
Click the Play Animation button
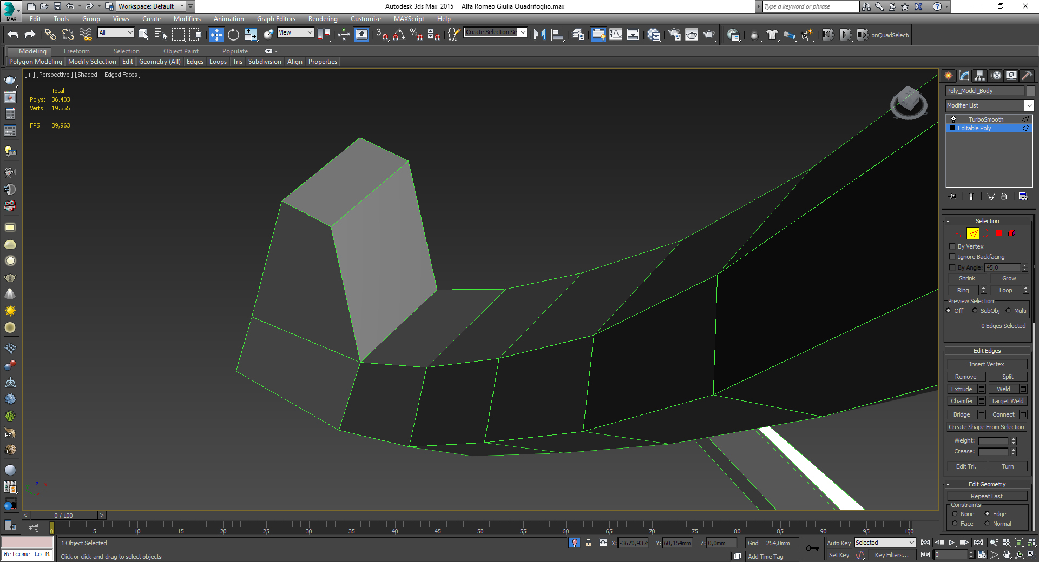tap(951, 543)
